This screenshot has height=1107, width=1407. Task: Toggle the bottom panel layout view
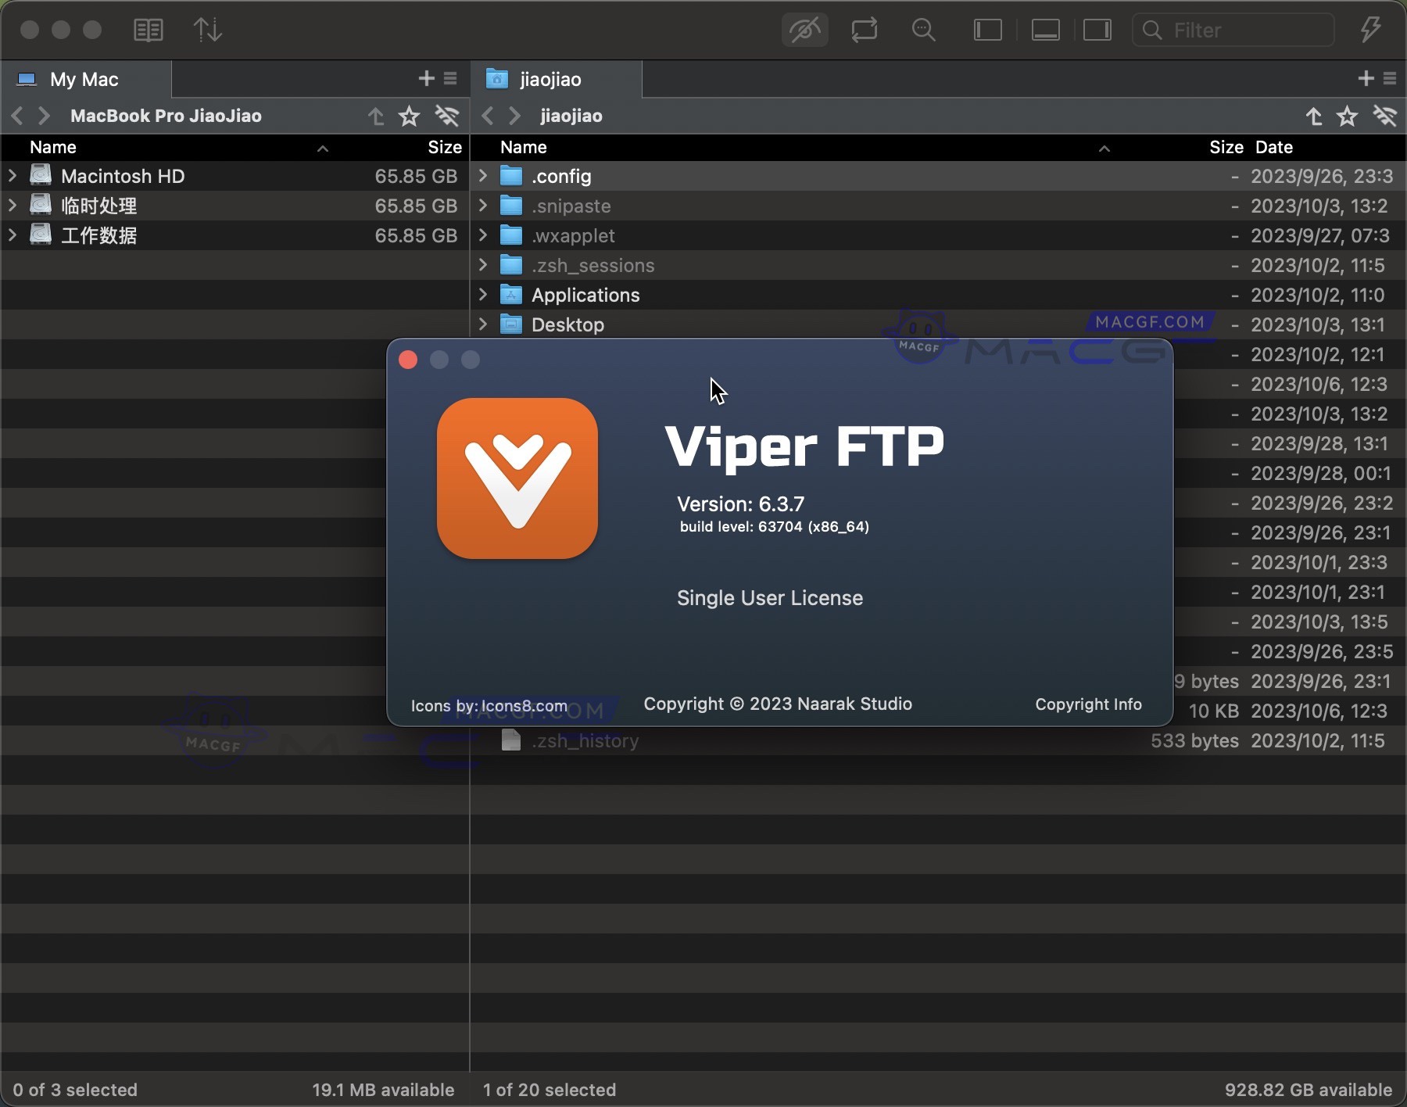tap(1045, 30)
